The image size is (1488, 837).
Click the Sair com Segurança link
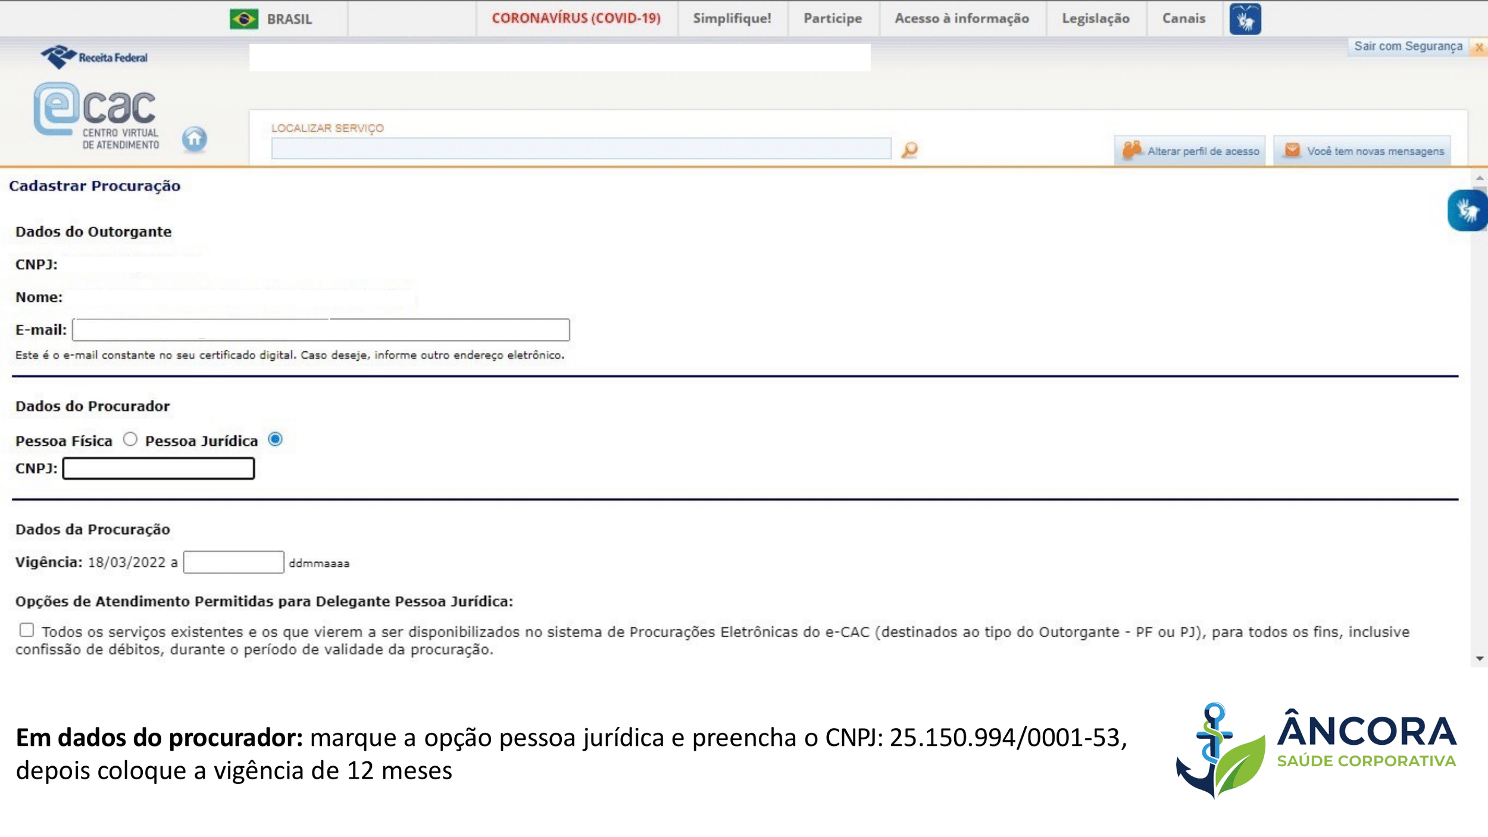tap(1408, 46)
